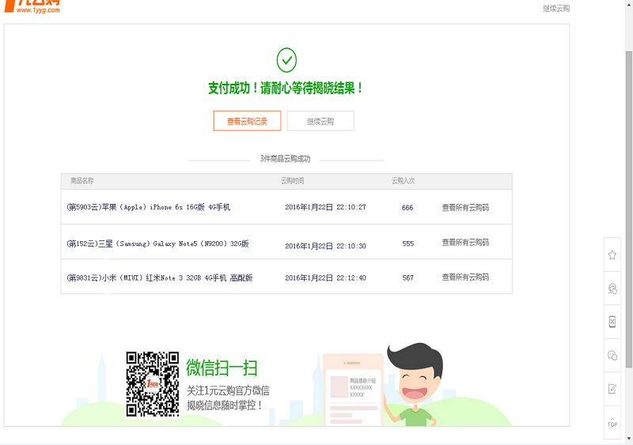The width and height of the screenshot is (633, 445).
Task: View all codes for the iPhone 6s row
Action: pos(465,207)
